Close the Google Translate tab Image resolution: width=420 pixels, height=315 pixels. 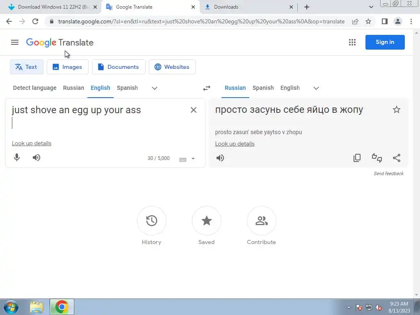(x=193, y=7)
